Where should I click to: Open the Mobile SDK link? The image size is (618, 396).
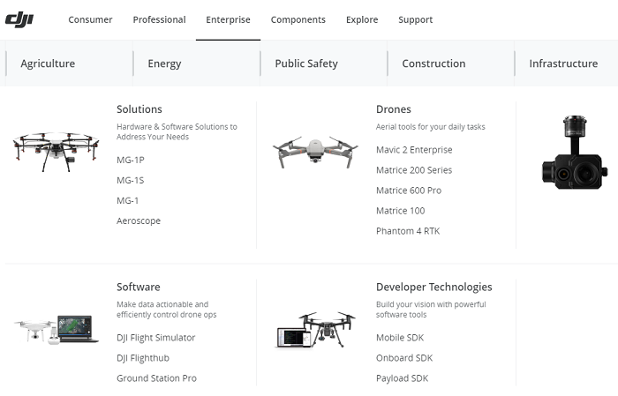point(400,338)
